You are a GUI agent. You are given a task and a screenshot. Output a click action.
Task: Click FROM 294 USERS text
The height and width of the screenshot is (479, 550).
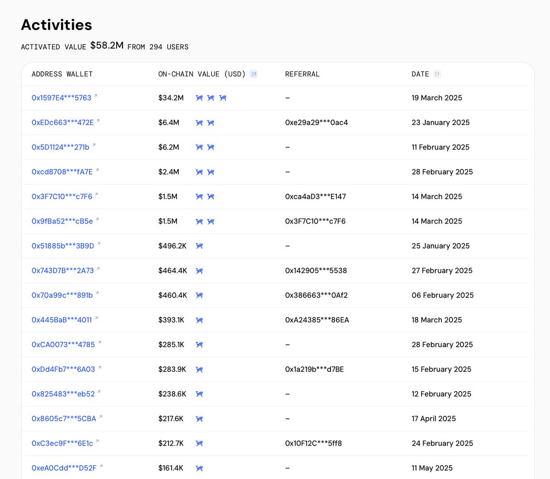tap(158, 47)
